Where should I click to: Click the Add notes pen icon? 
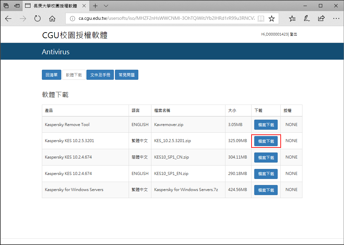306,19
